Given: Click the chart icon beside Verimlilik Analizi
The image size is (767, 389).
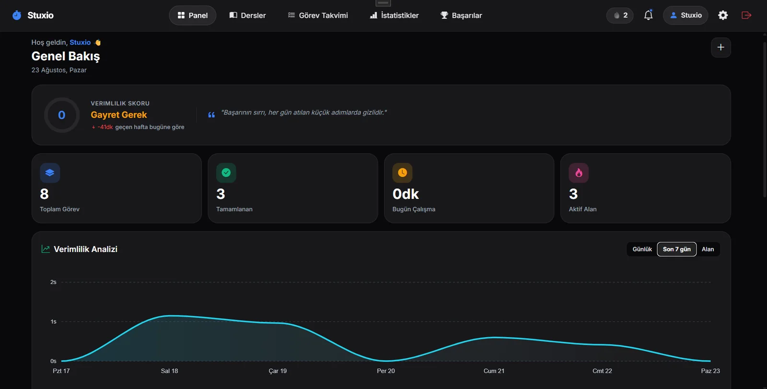Looking at the screenshot, I should click(46, 249).
